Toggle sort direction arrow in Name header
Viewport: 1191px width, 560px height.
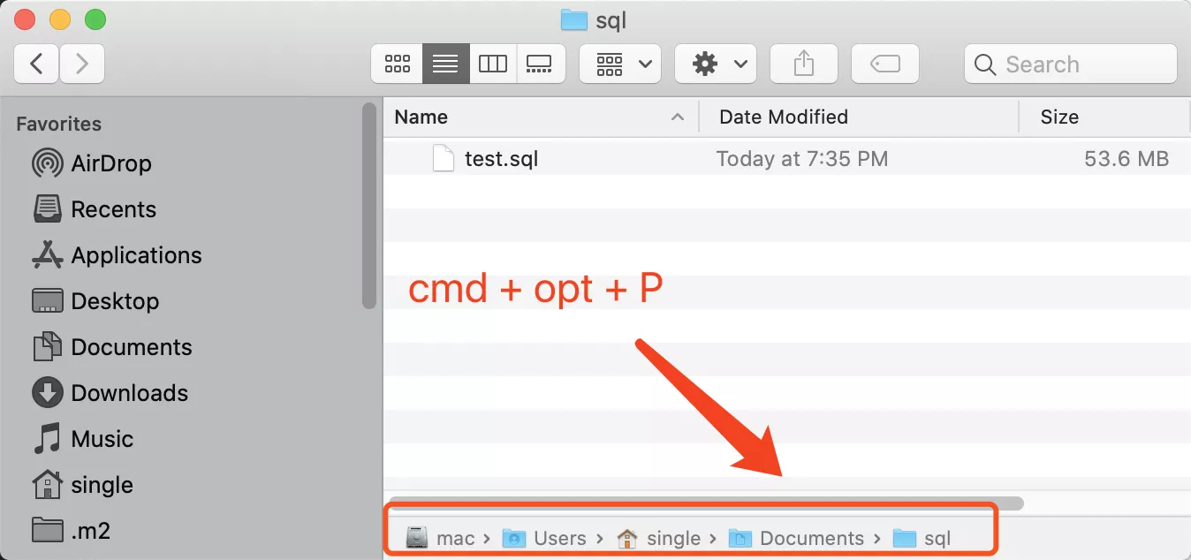(x=678, y=117)
